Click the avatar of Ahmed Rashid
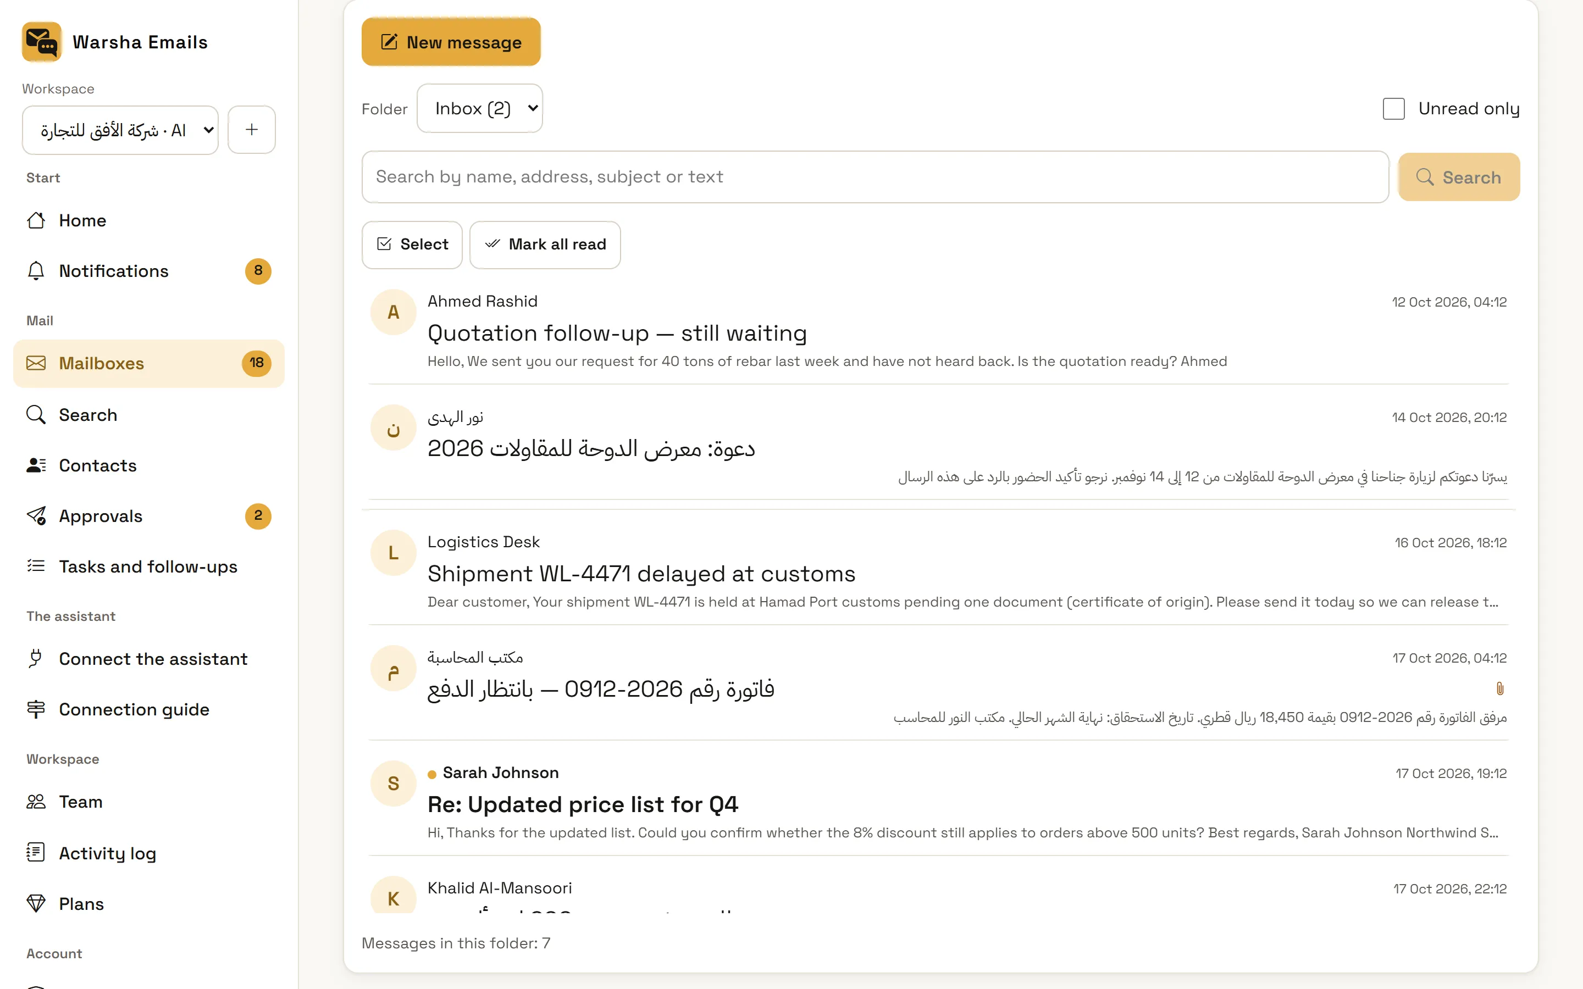 (x=393, y=313)
